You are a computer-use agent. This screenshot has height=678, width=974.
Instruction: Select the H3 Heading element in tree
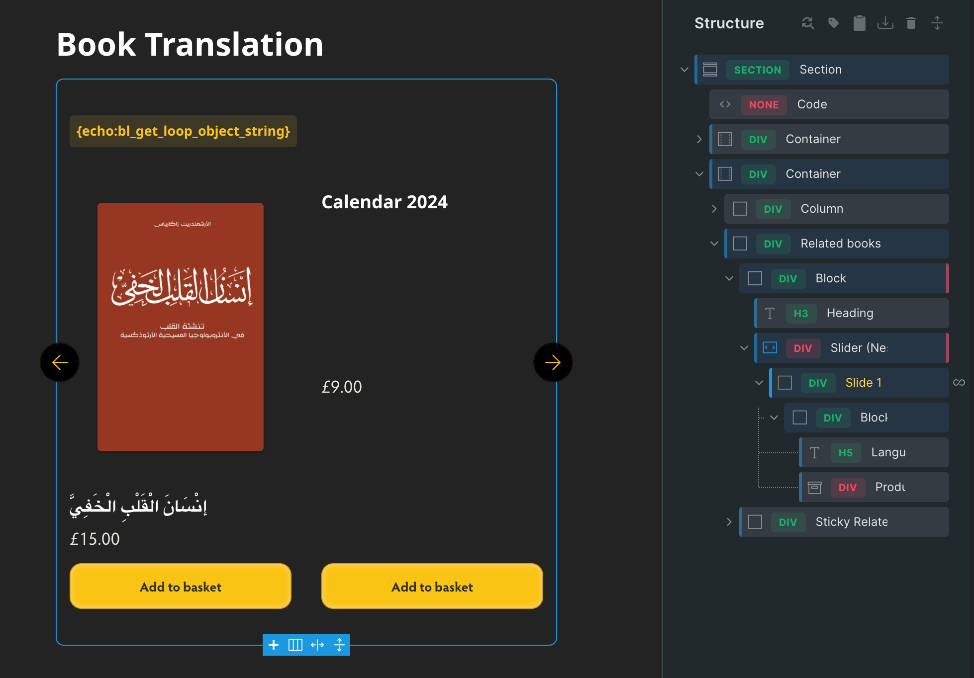[850, 313]
